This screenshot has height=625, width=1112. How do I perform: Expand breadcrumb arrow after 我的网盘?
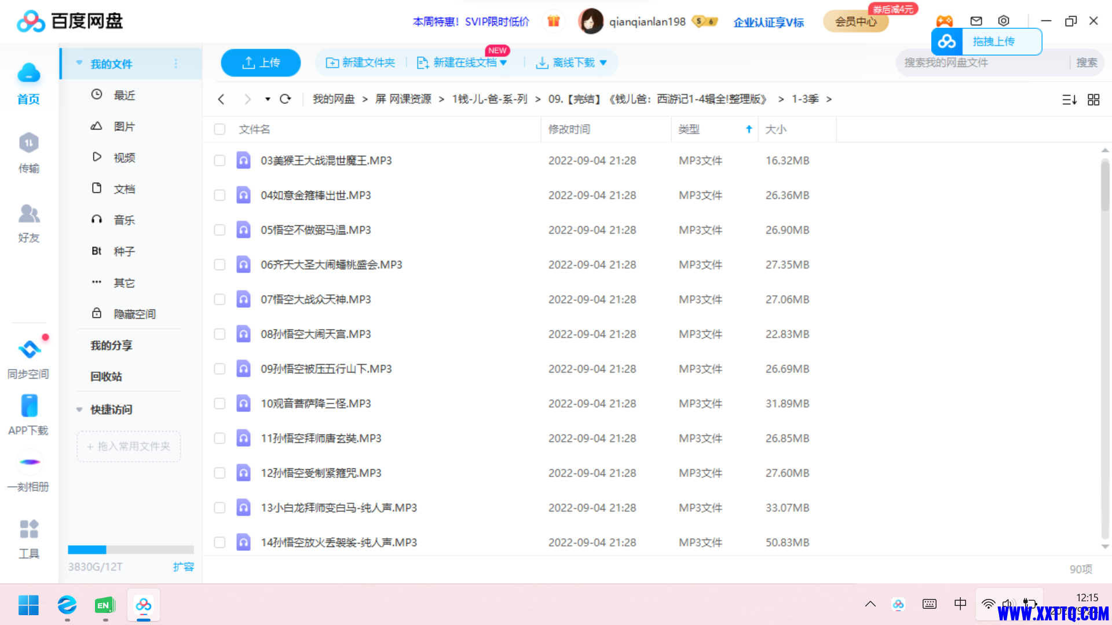[365, 100]
